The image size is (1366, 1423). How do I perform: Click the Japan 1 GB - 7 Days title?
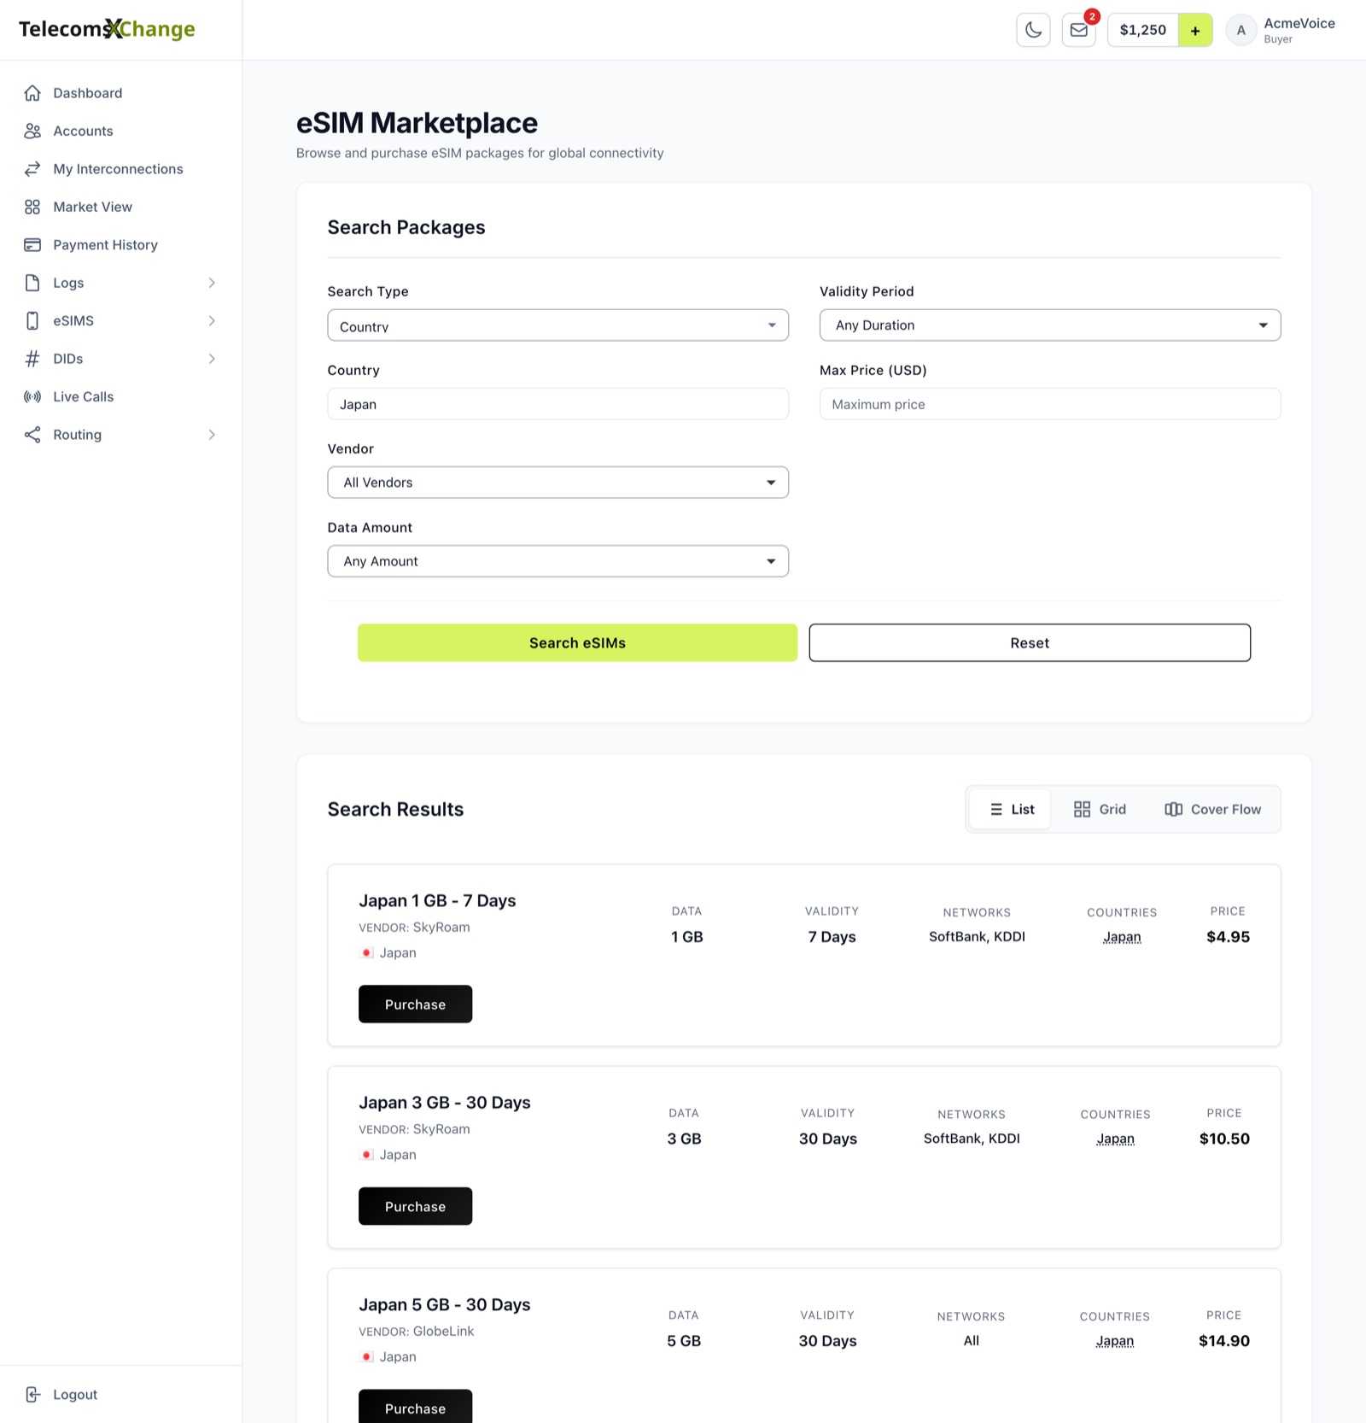pyautogui.click(x=437, y=901)
